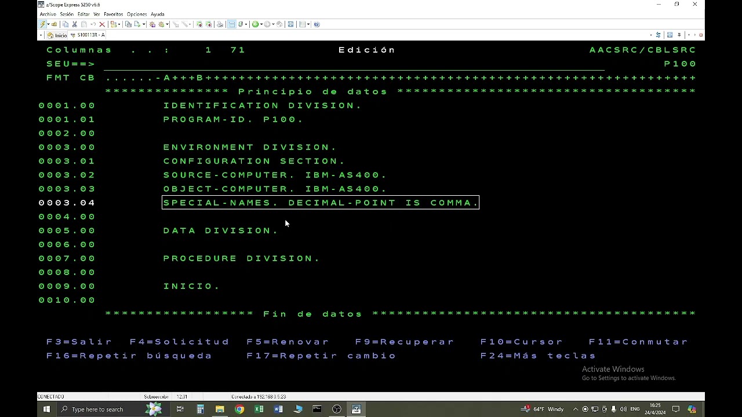Open the Ver menu

click(x=97, y=14)
